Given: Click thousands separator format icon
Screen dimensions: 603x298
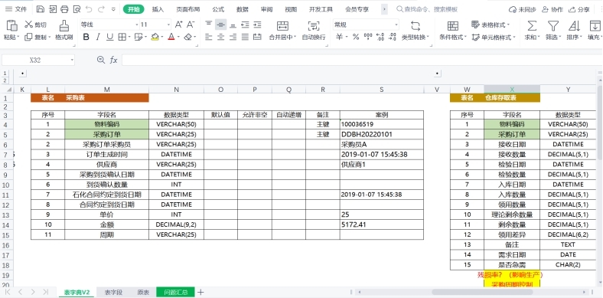Looking at the screenshot, I should point(367,37).
